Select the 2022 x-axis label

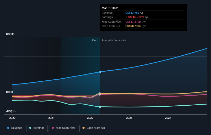(x=90, y=118)
